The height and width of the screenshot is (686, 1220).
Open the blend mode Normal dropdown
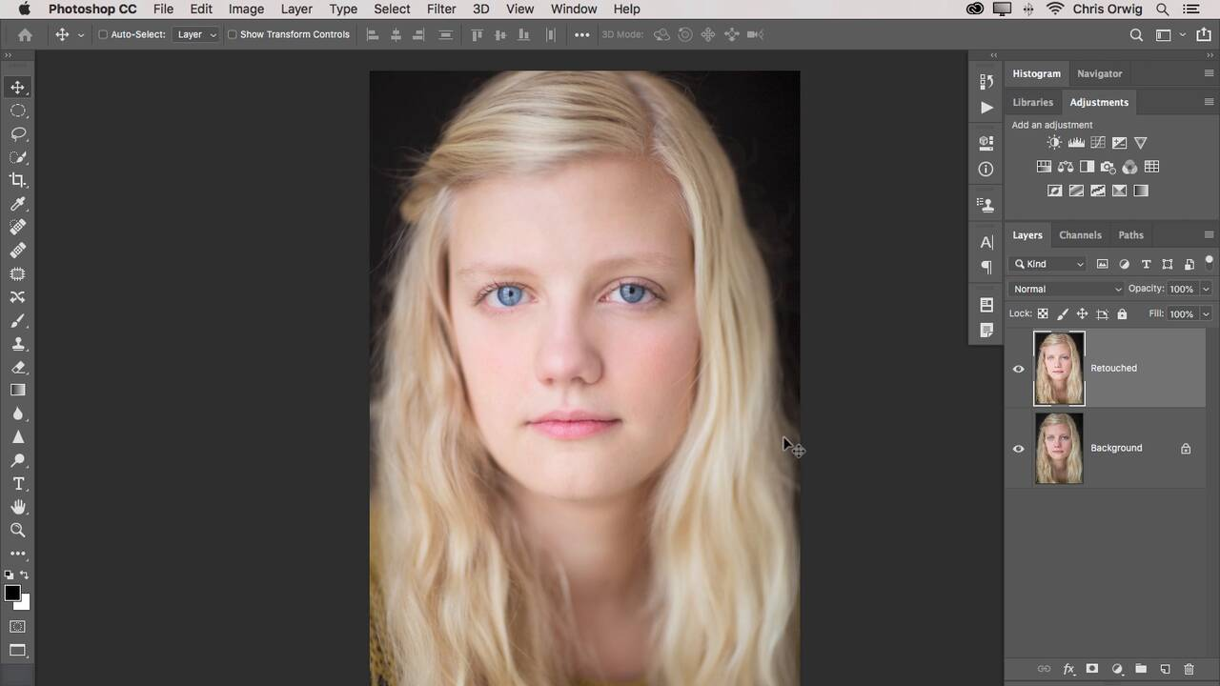click(x=1067, y=289)
